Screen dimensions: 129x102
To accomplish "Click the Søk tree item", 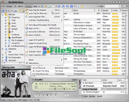I will point(10,52).
